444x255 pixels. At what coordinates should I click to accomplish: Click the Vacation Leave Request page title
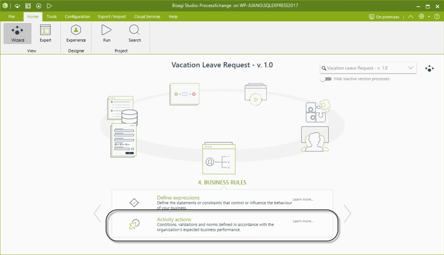(222, 65)
